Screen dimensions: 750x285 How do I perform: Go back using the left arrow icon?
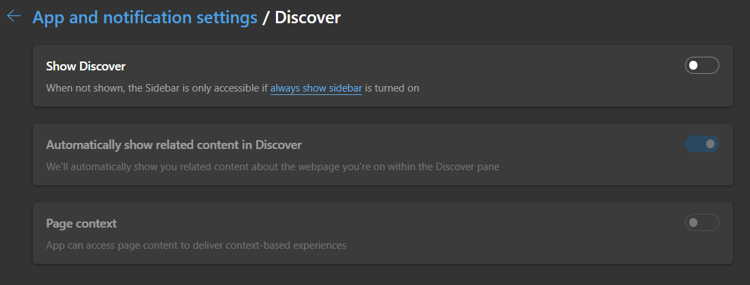[14, 16]
